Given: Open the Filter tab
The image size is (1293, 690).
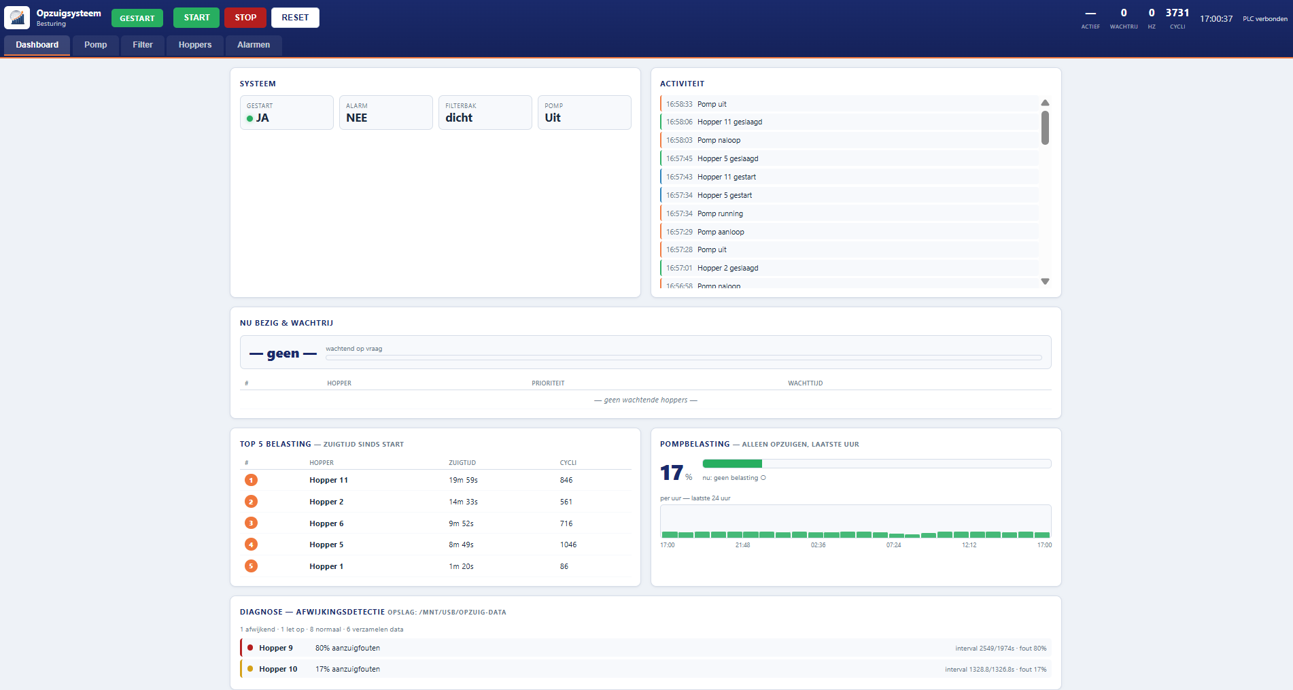Looking at the screenshot, I should click(x=143, y=45).
